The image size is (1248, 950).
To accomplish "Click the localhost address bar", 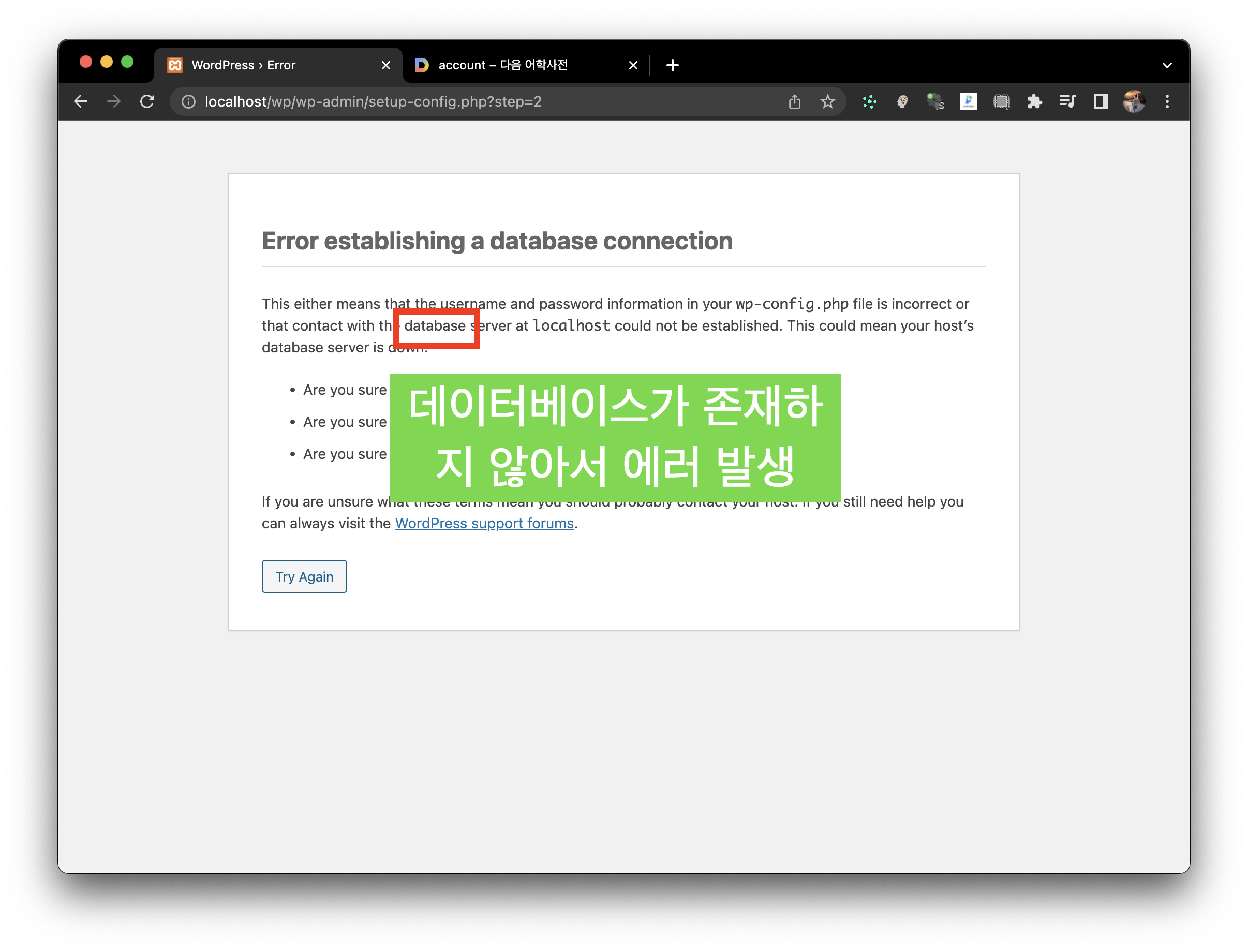I will (373, 102).
